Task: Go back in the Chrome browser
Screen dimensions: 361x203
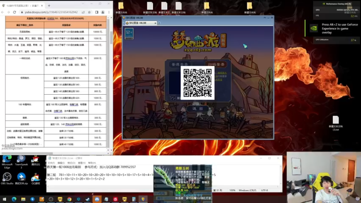Action: click(x=3, y=12)
